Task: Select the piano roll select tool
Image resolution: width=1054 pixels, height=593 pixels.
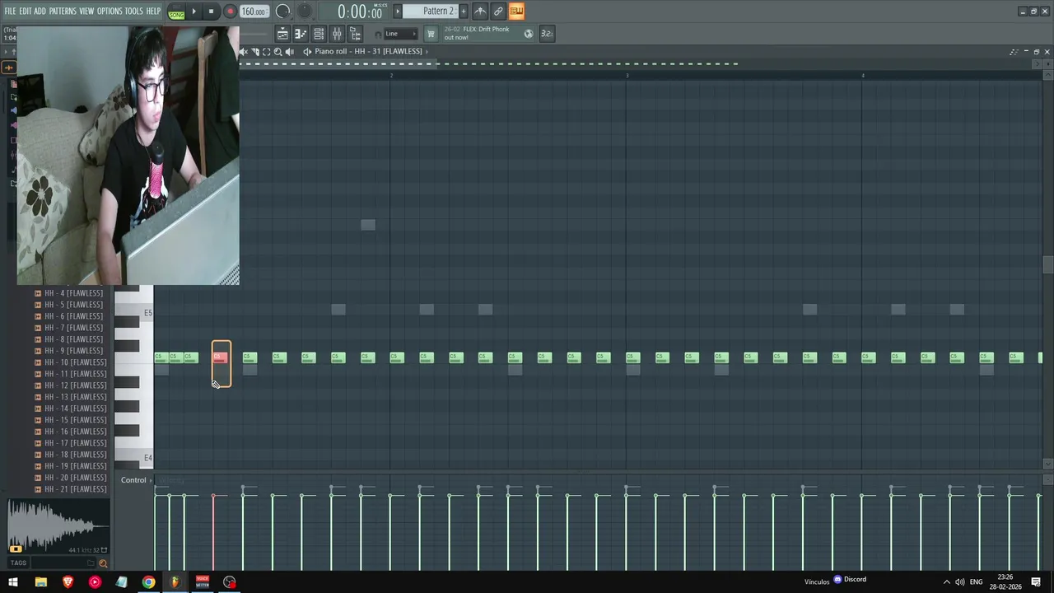Action: pyautogui.click(x=267, y=52)
